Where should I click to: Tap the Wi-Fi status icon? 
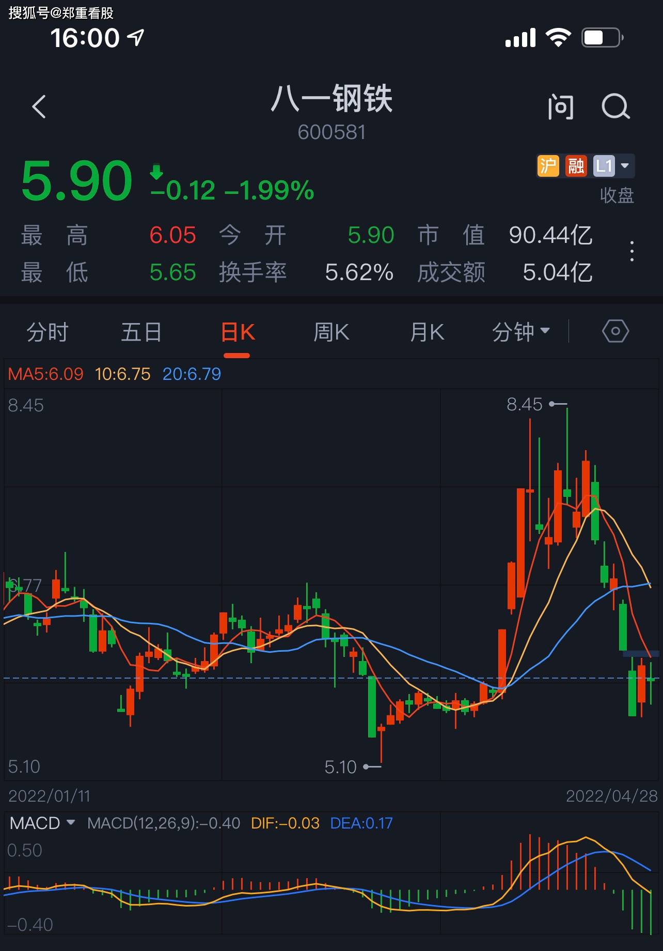coord(558,38)
